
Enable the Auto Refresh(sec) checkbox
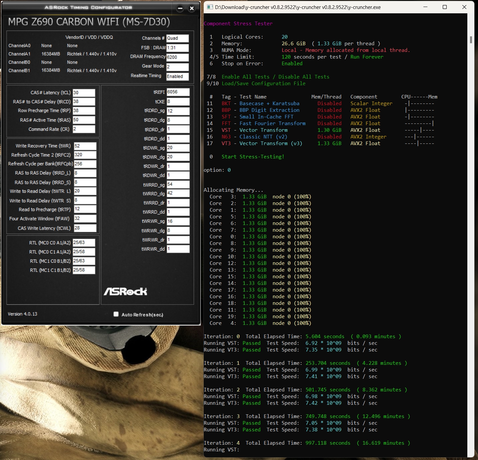116,314
